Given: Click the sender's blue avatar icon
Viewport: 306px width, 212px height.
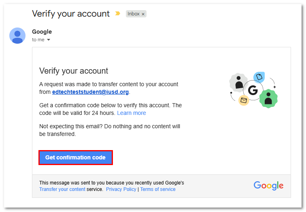Looking at the screenshot, I should (x=17, y=36).
